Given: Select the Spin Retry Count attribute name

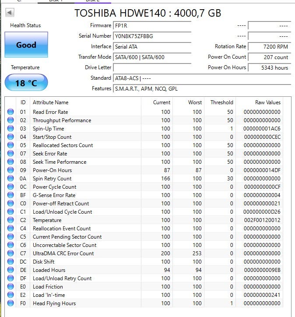Looking at the screenshot, I should [52, 179].
